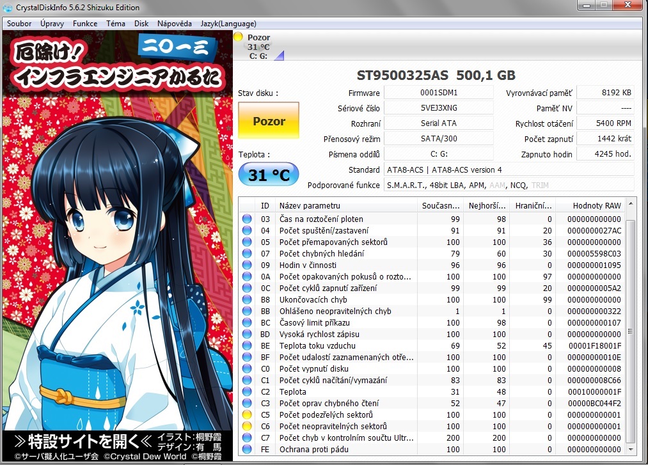Click the scroll up arrow of SMART list
Screen dimensions: 648x465
(631, 204)
